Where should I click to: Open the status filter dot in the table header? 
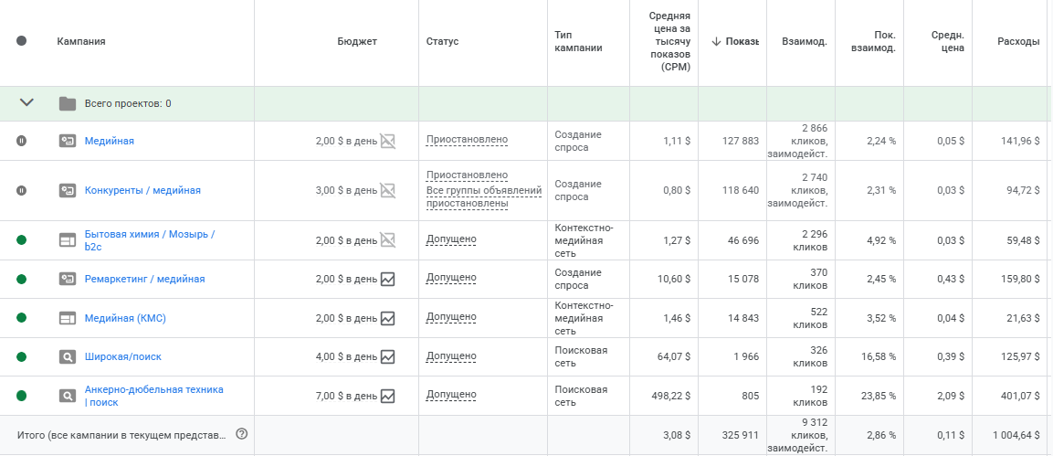(x=22, y=41)
